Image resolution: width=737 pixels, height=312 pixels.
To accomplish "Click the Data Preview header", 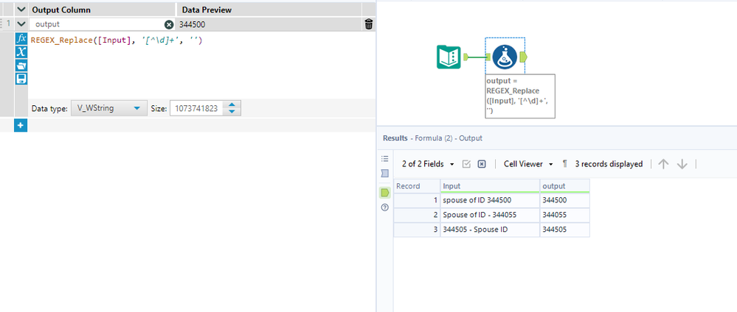I will click(207, 10).
